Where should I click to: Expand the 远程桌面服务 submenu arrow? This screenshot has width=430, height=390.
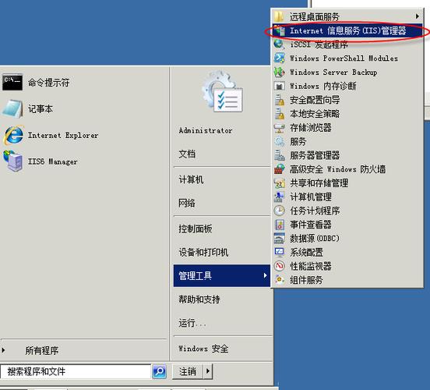[x=417, y=16]
